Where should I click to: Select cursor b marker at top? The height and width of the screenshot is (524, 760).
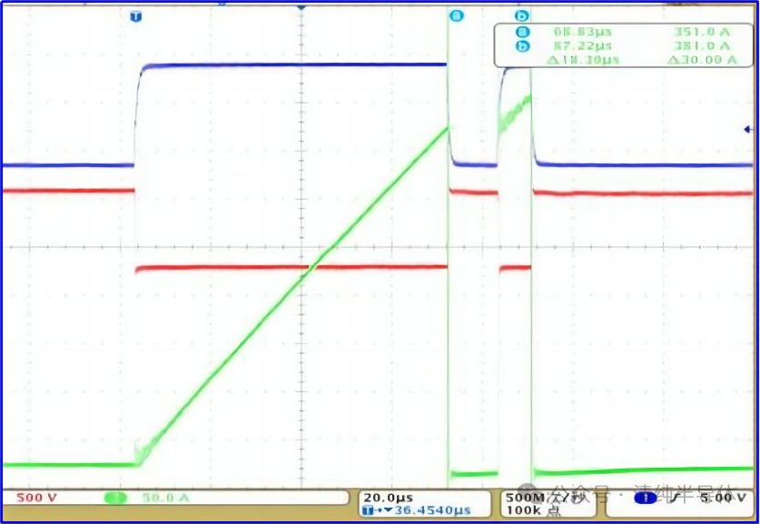[x=521, y=16]
